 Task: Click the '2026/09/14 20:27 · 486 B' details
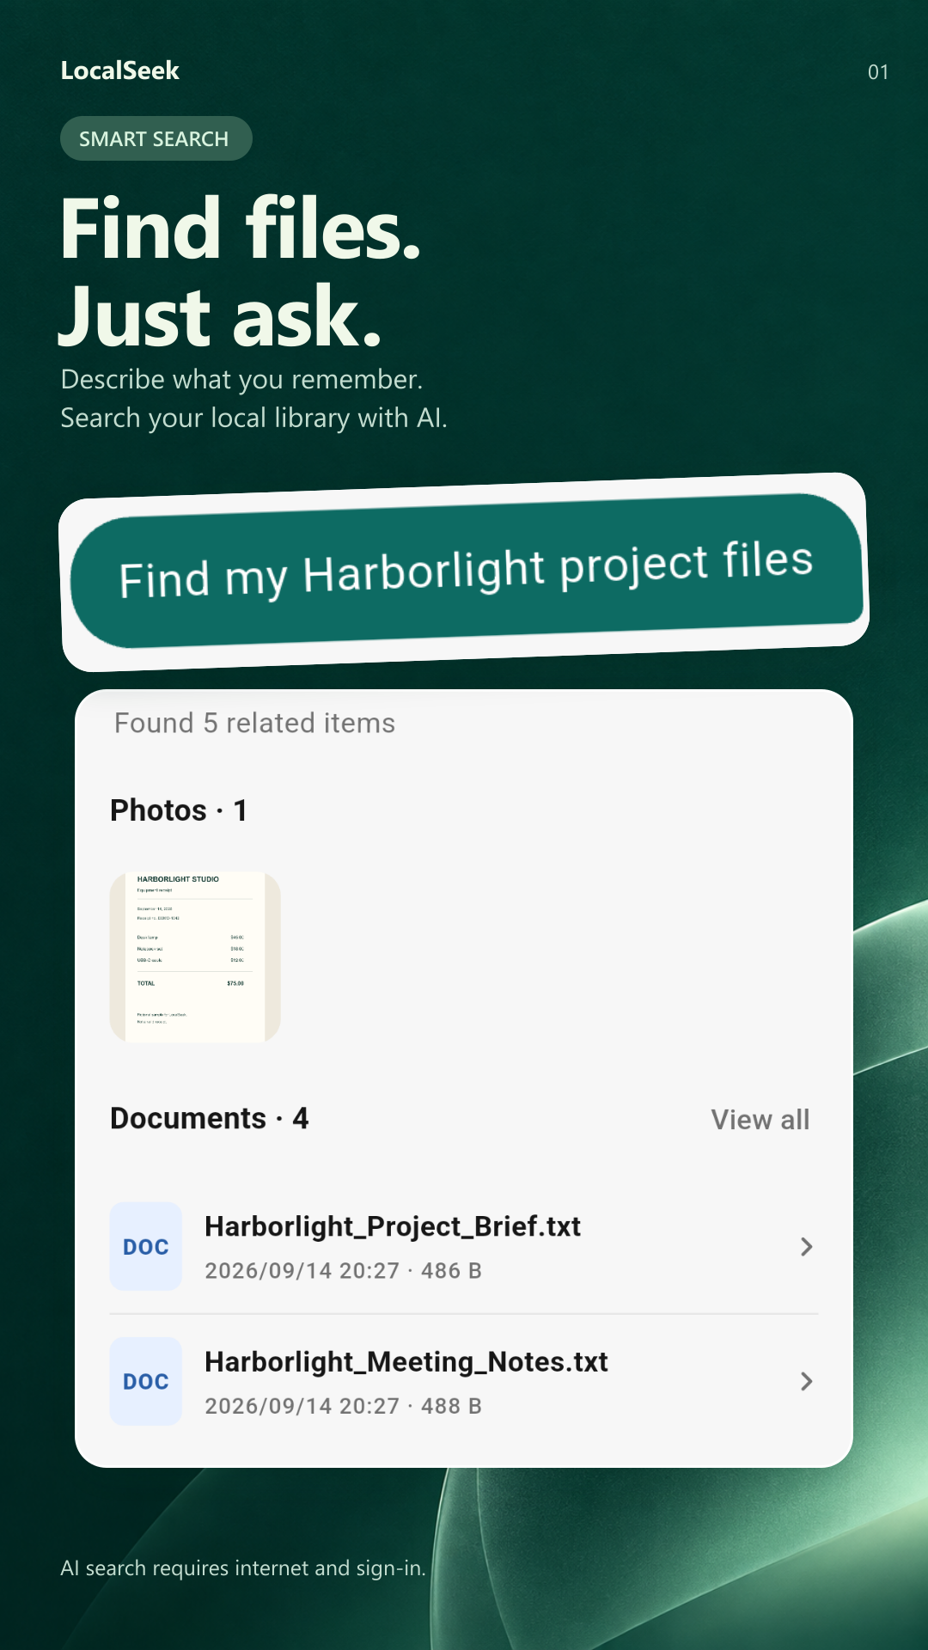[343, 1270]
